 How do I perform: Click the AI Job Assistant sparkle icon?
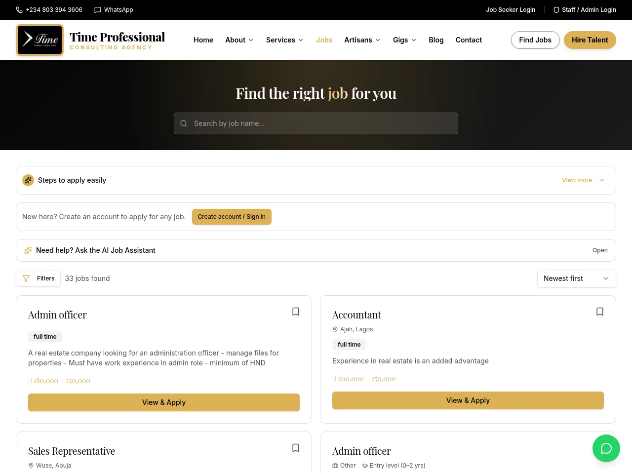(x=28, y=250)
